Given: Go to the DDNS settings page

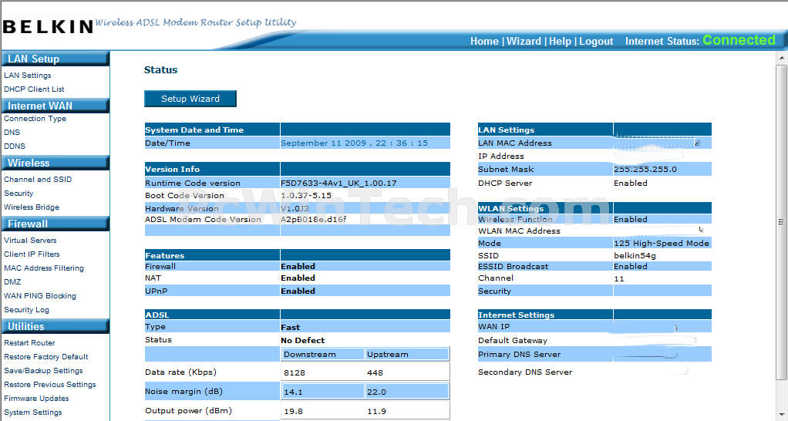Looking at the screenshot, I should [15, 147].
